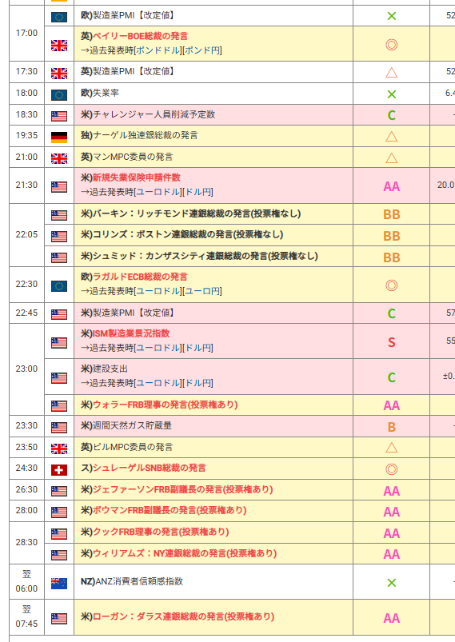Image resolution: width=455 pixels, height=642 pixels.
Task: Select the 24:30 time cell
Action: [26, 468]
